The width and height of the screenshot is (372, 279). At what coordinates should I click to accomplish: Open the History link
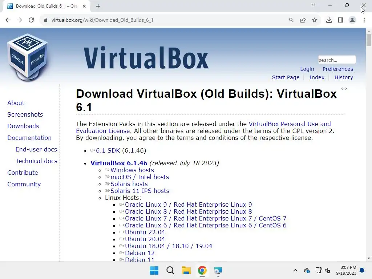pyautogui.click(x=344, y=77)
